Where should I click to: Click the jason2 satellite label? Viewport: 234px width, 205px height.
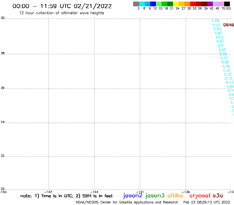(x=133, y=196)
